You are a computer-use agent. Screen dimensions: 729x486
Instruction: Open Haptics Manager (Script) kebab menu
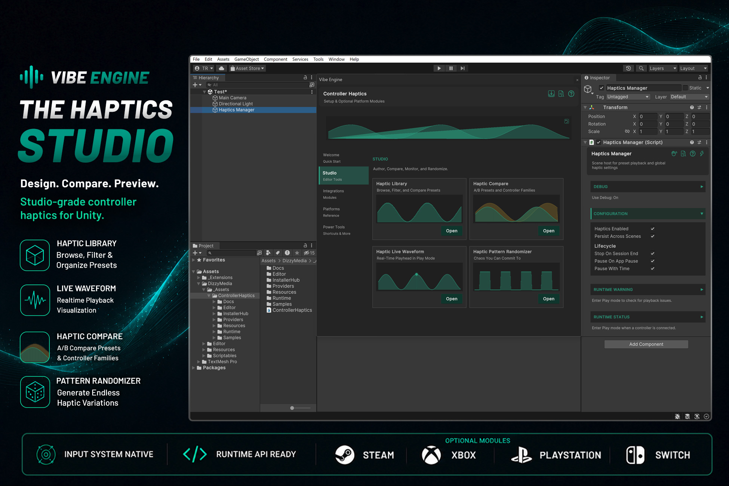[x=707, y=142]
